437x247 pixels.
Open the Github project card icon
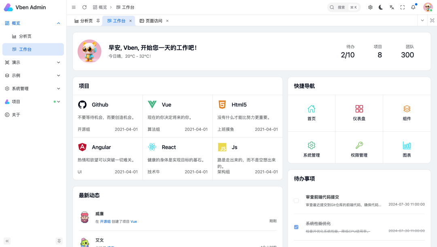82,104
